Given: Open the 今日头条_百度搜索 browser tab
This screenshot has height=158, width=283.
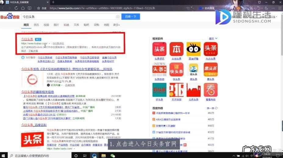Looking at the screenshot, I should click(27, 2).
